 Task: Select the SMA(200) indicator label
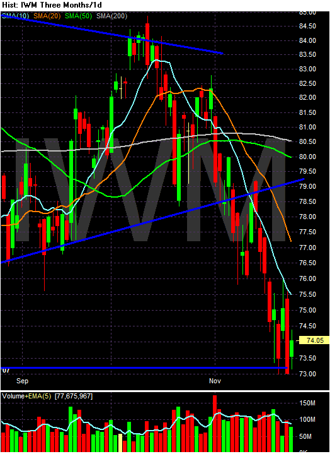[111, 16]
